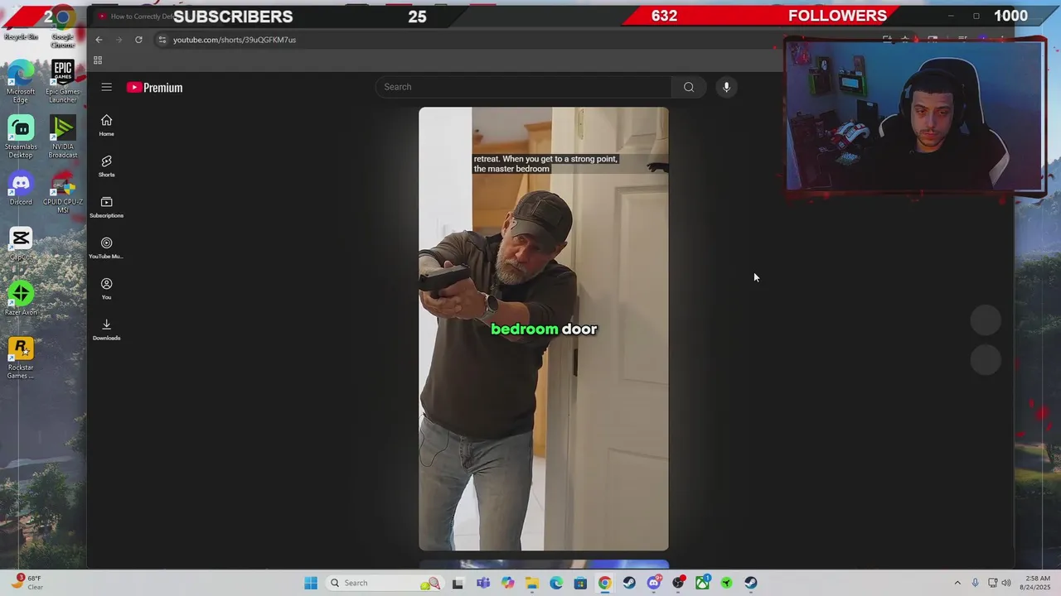The width and height of the screenshot is (1061, 596).
Task: Open File Explorer from the taskbar
Action: 531,583
